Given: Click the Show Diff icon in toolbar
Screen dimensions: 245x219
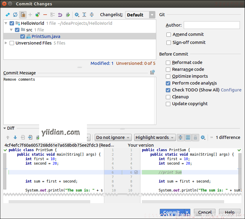Looking at the screenshot, I should click(7, 15).
